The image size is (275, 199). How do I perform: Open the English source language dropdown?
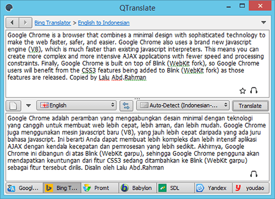76,106
